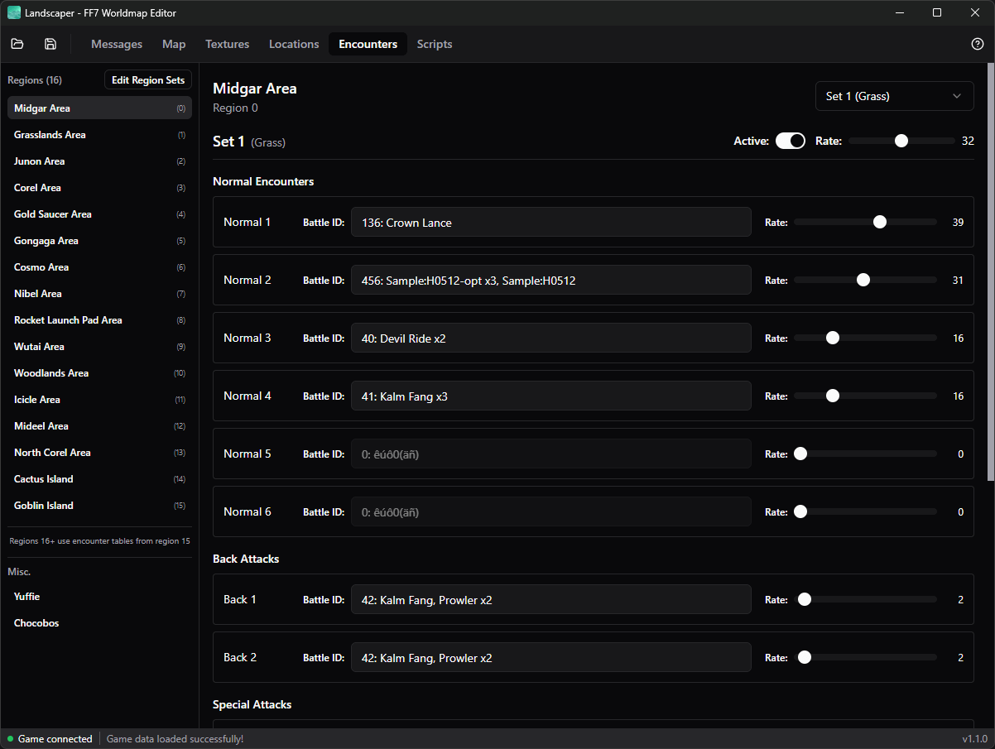The image size is (995, 749).
Task: Select Cosmo Area region
Action: coord(99,267)
